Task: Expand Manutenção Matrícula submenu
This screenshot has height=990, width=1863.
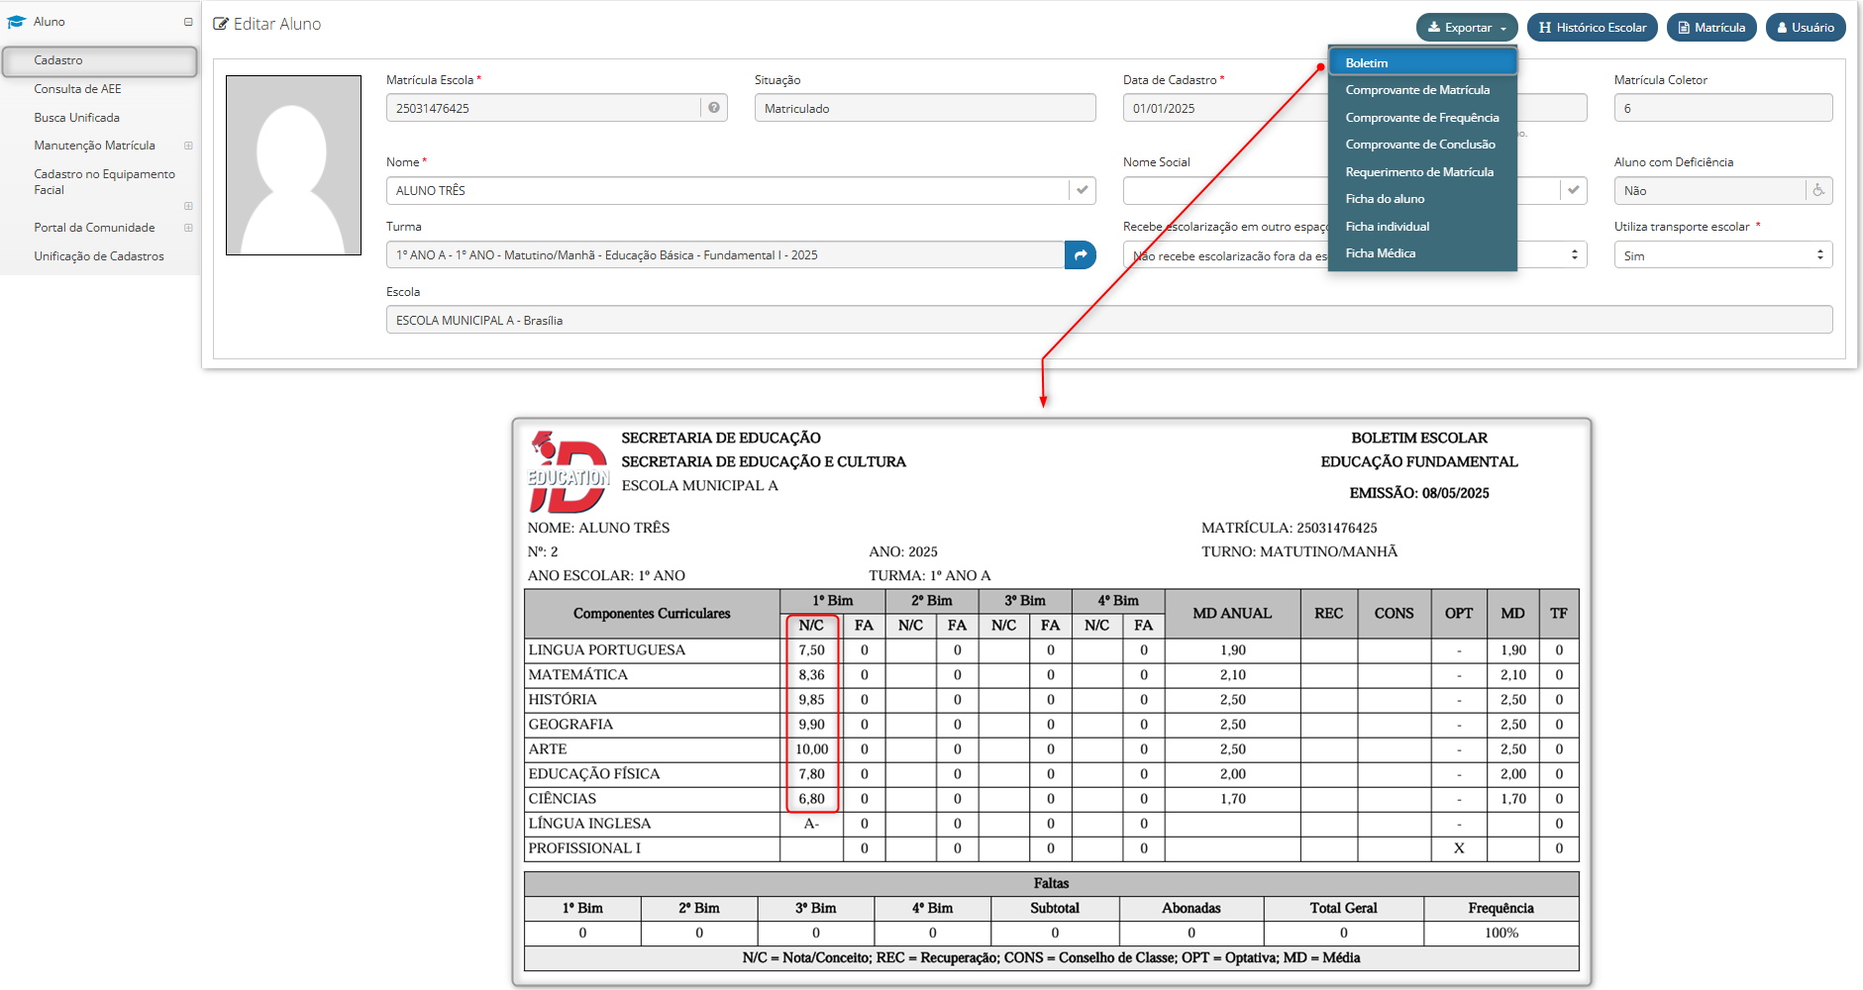Action: 188,146
